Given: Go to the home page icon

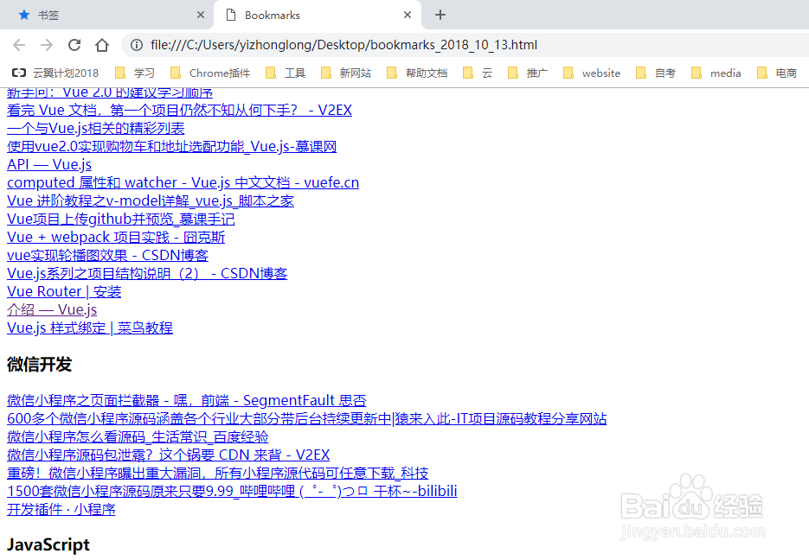Looking at the screenshot, I should click(x=102, y=45).
